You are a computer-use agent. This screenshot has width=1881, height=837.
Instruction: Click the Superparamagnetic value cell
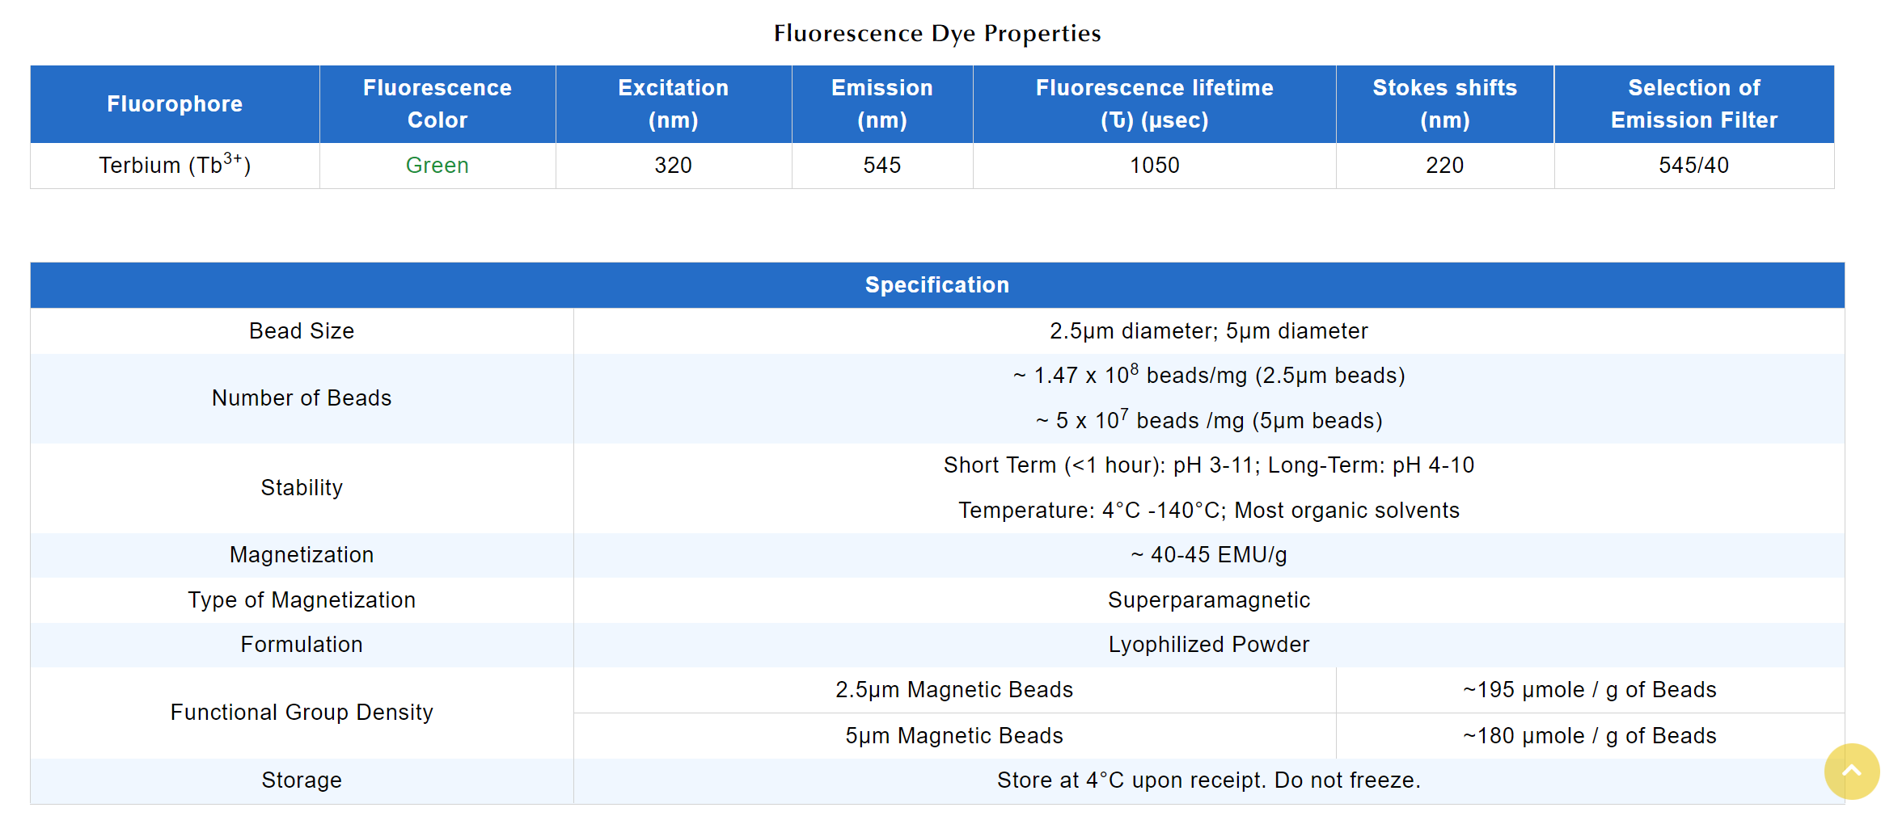[1208, 600]
